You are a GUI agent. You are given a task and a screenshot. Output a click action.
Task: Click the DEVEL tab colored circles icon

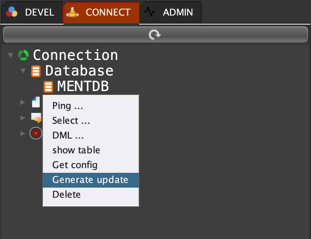(12, 12)
